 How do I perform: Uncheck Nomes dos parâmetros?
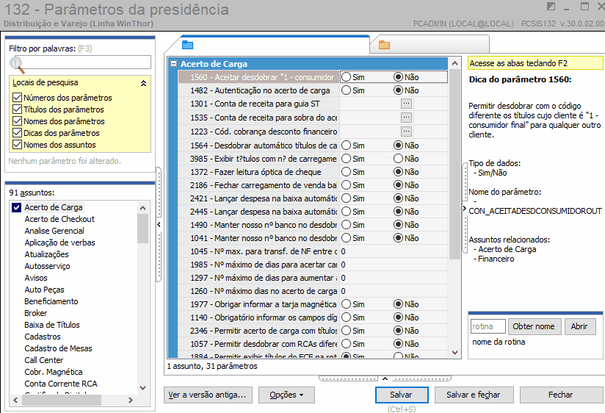tap(17, 121)
